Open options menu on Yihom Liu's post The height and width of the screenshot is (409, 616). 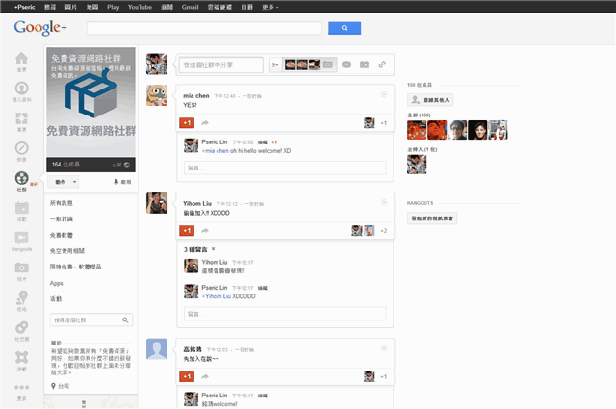point(384,202)
